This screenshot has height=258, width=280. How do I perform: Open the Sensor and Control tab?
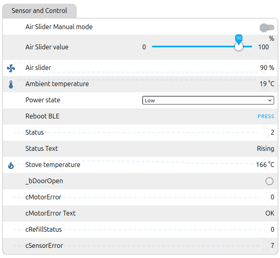(x=39, y=11)
